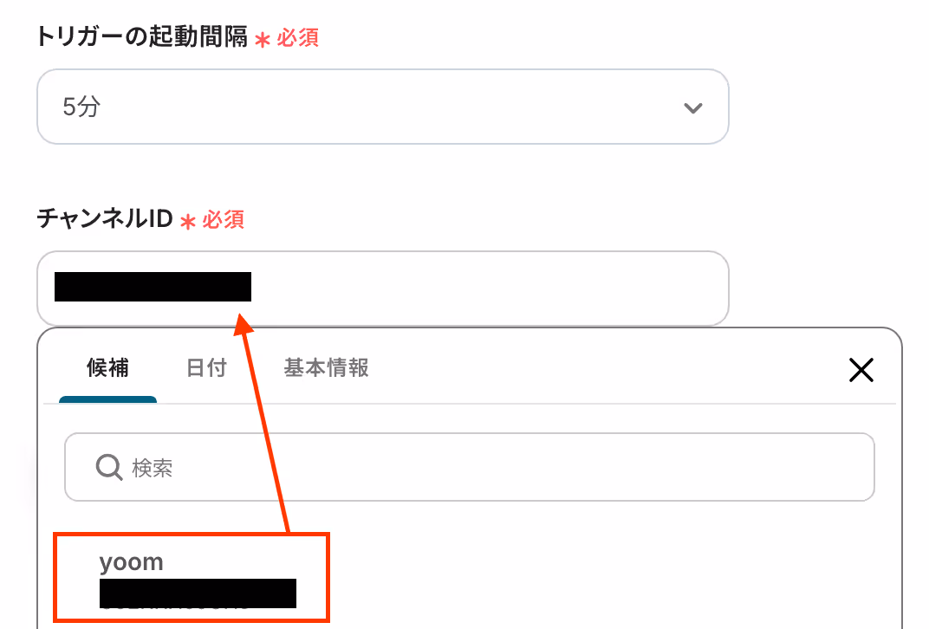The height and width of the screenshot is (629, 929).
Task: Click the red asterisk next to トリガーの起動間隔
Action: coord(263,40)
